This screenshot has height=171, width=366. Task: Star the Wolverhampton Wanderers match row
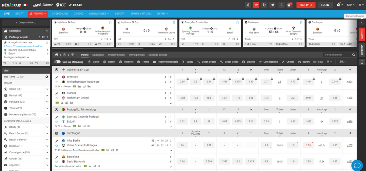57,82
